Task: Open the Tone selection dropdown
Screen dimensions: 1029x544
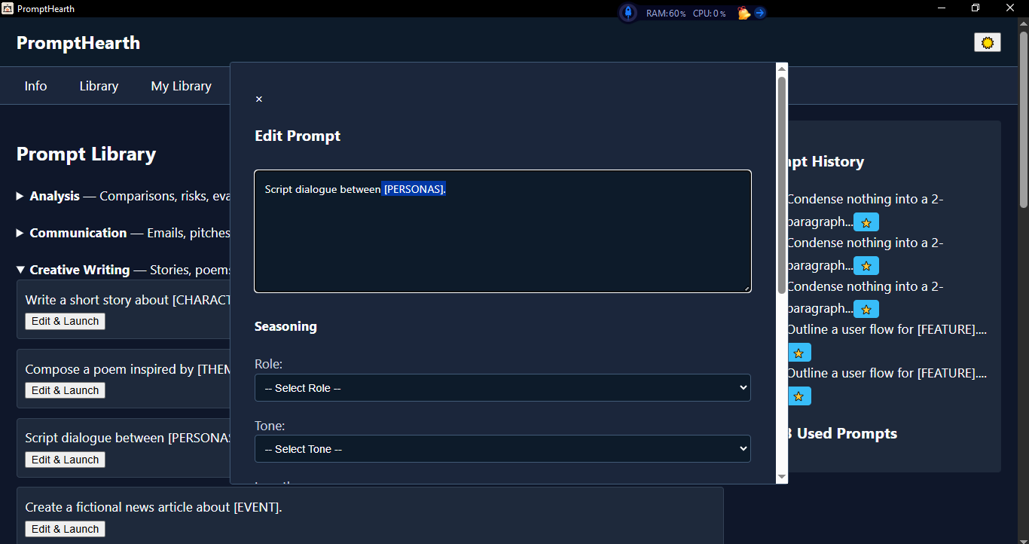Action: (x=502, y=448)
